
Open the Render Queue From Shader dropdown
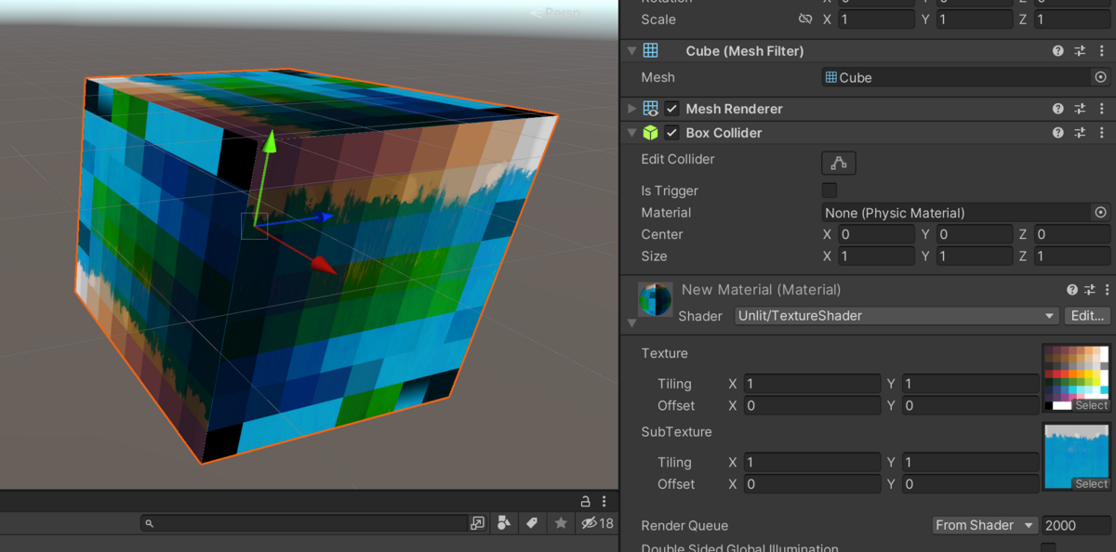(983, 525)
